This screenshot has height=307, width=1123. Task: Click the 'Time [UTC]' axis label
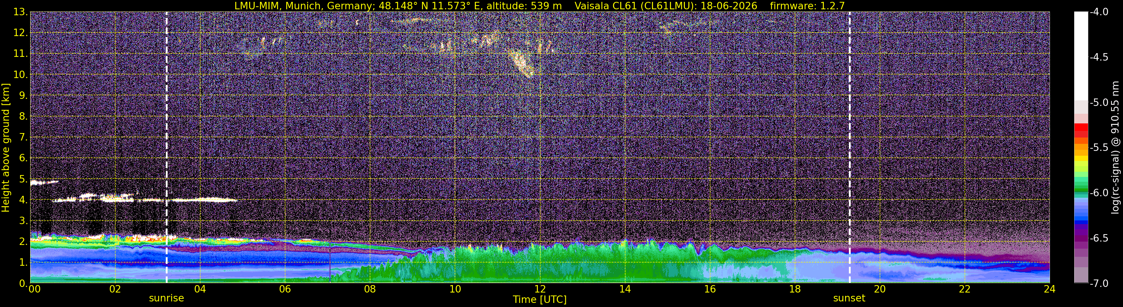coord(540,300)
